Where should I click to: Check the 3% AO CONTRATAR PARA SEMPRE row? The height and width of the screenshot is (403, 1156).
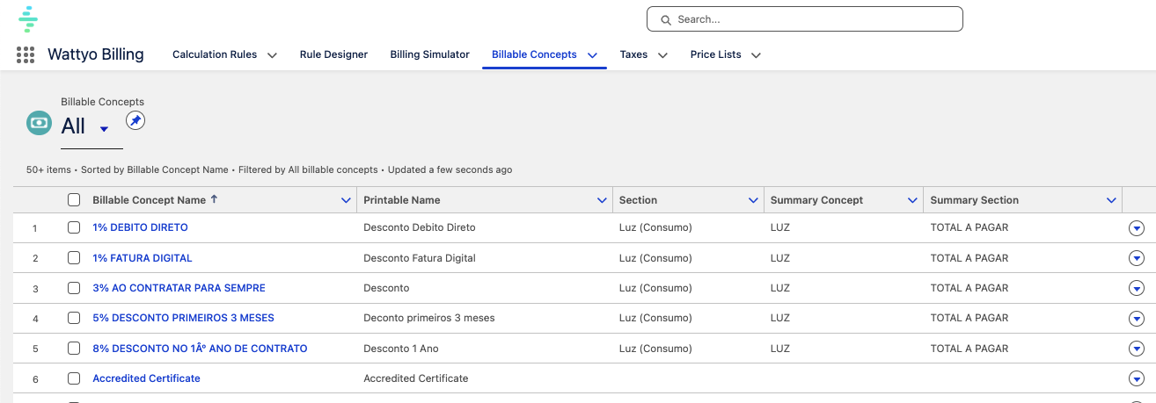[x=74, y=288]
